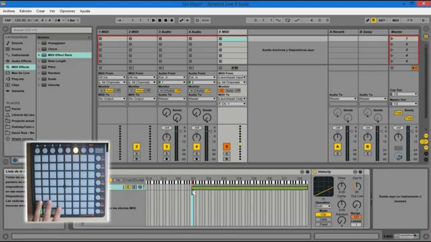Open the 1 Bar quantization dropdown
Image resolution: width=431 pixels, height=242 pixels.
(73, 20)
